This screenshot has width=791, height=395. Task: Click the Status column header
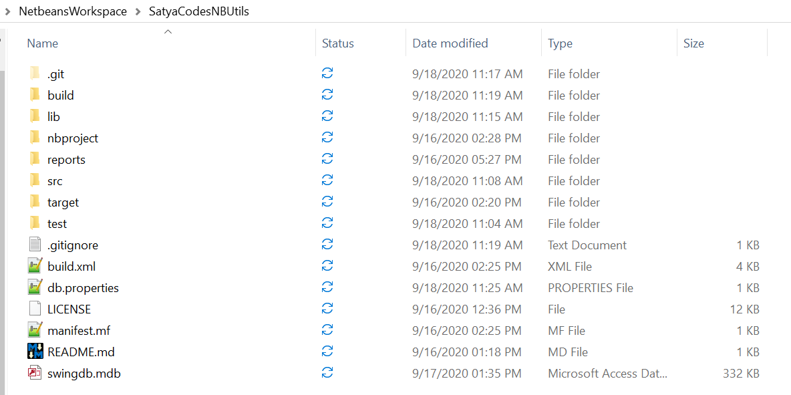tap(338, 43)
